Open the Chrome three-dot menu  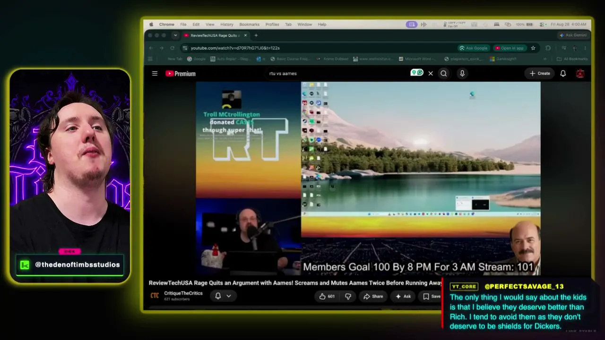point(585,48)
